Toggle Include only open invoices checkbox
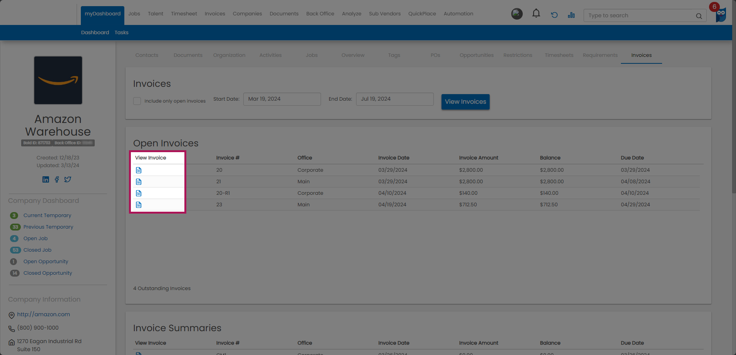 pos(137,101)
